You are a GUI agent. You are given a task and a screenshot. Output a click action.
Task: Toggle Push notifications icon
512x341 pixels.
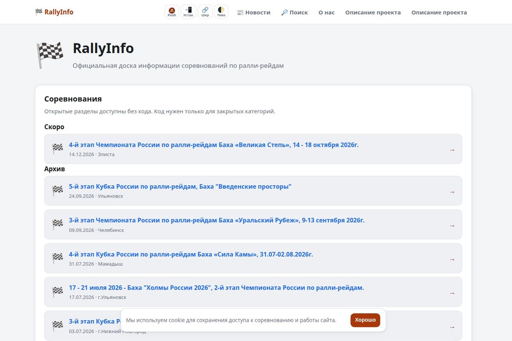(172, 12)
